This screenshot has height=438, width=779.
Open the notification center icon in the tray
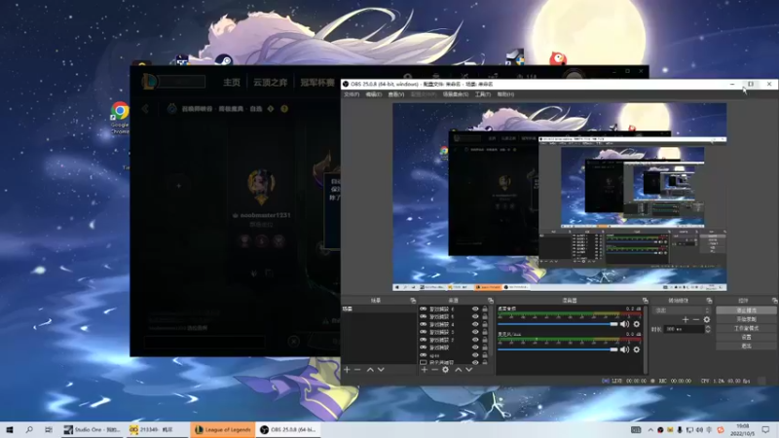(765, 429)
